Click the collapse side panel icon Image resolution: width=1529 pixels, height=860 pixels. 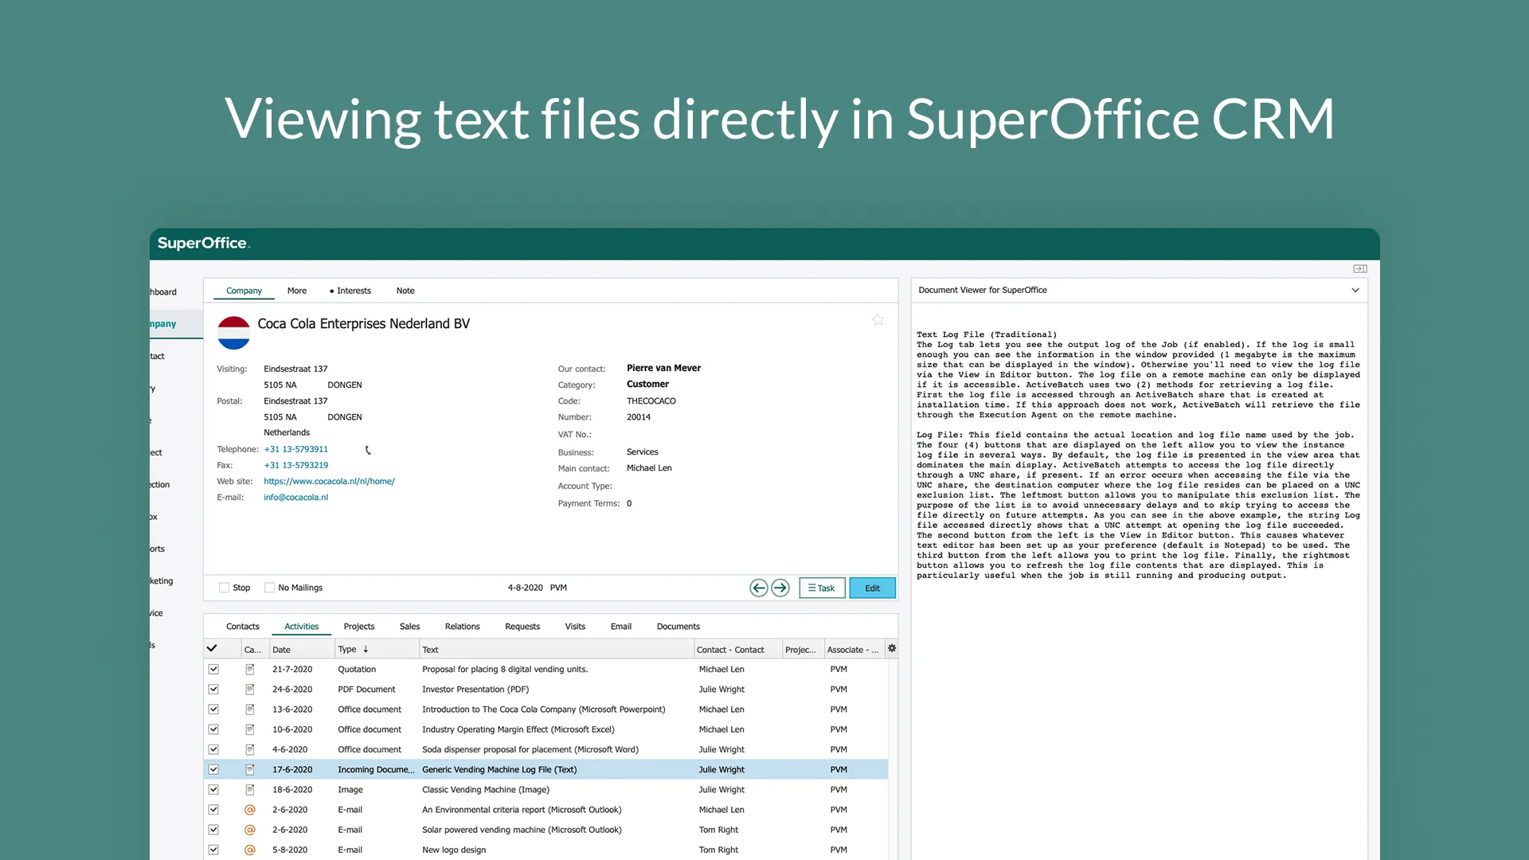pos(1359,269)
